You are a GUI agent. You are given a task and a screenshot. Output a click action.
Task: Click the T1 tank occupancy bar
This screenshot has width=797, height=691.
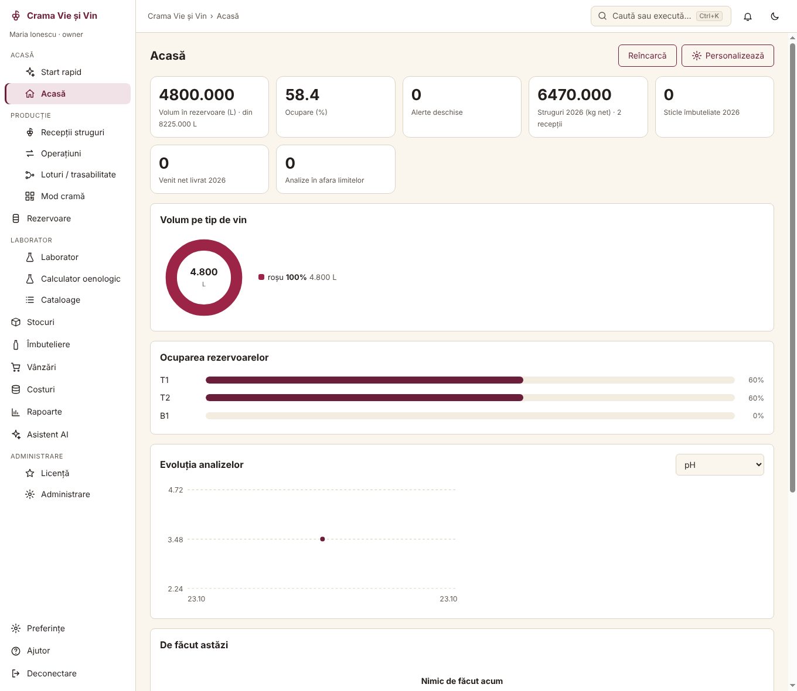point(470,380)
